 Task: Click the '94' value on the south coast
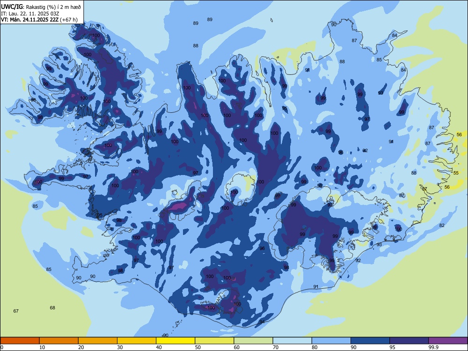coord(262,322)
